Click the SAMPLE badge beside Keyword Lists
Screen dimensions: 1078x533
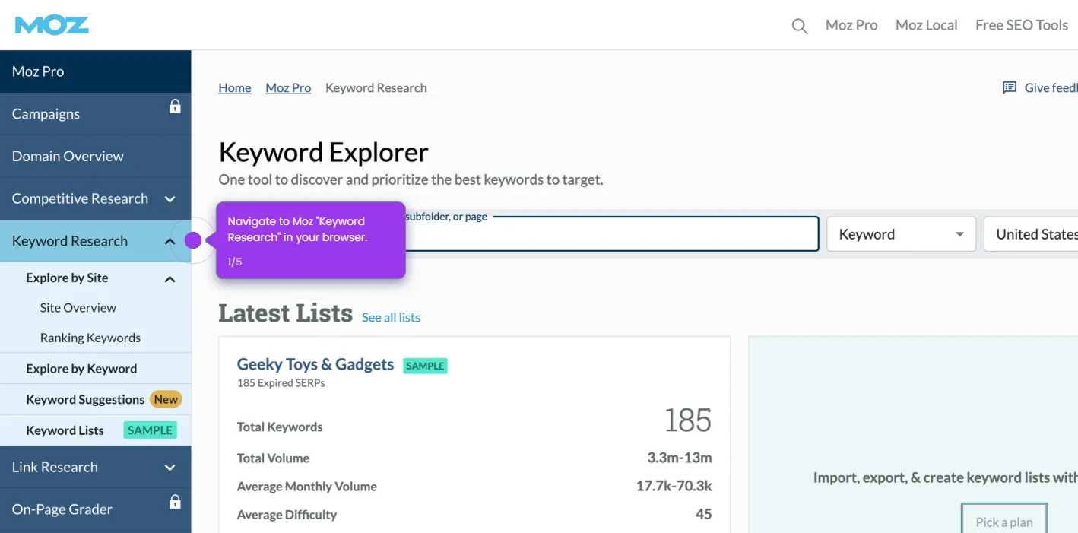(x=150, y=430)
